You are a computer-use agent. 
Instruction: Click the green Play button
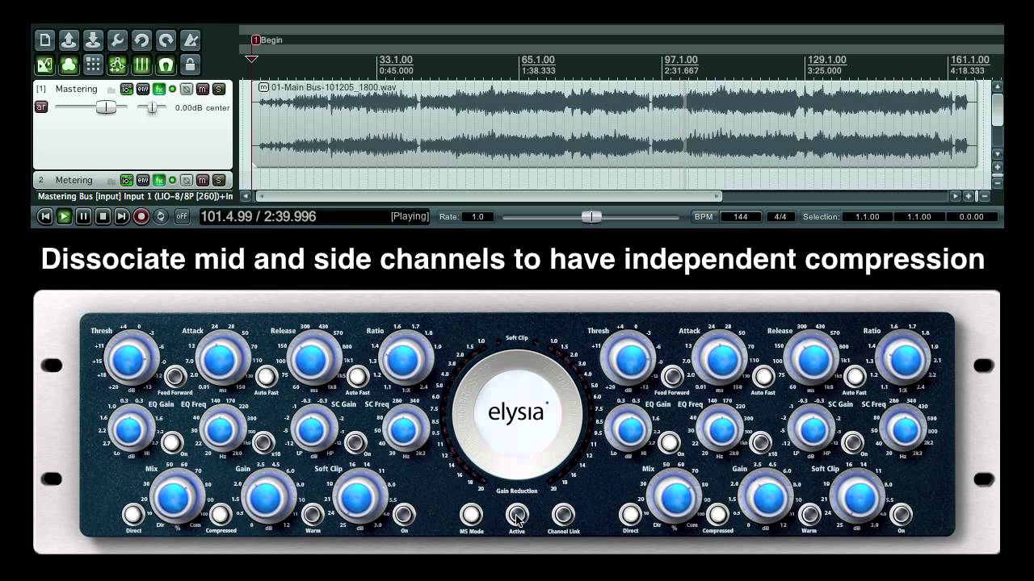(x=64, y=216)
